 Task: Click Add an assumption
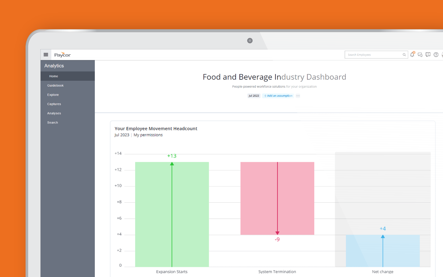[278, 96]
